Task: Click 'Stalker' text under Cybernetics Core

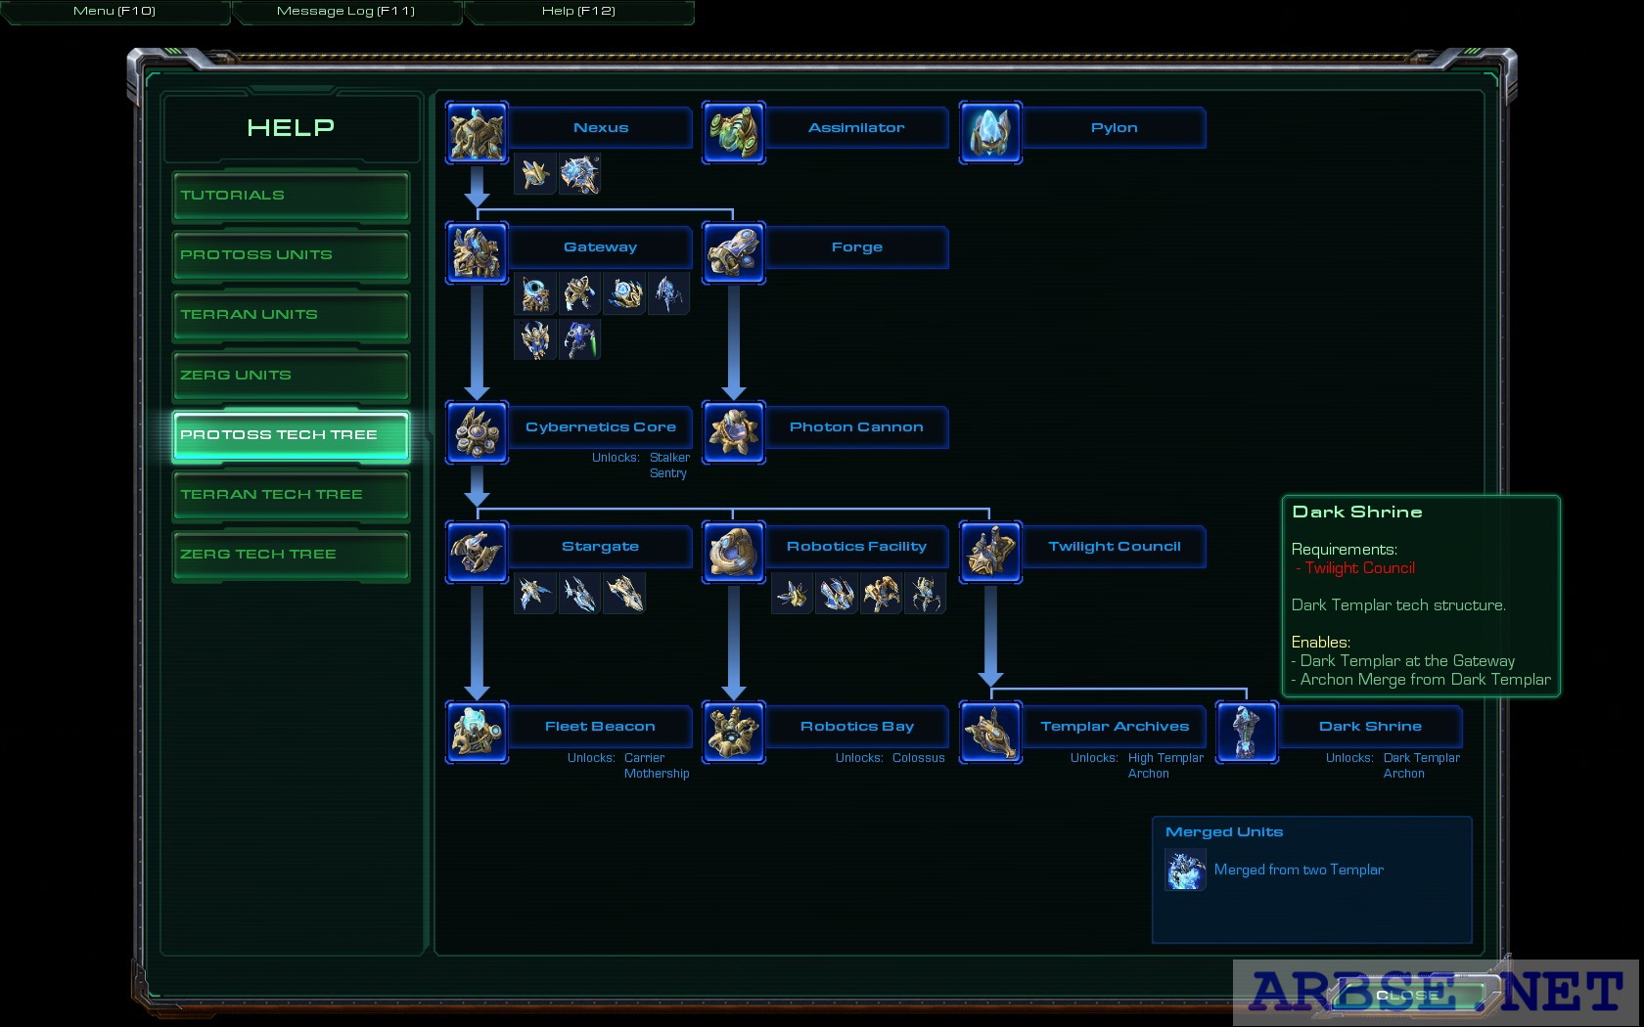Action: 669,458
